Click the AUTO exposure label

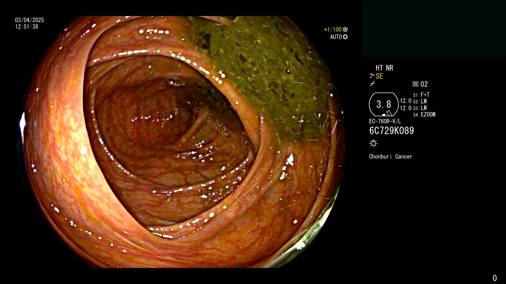pos(336,37)
